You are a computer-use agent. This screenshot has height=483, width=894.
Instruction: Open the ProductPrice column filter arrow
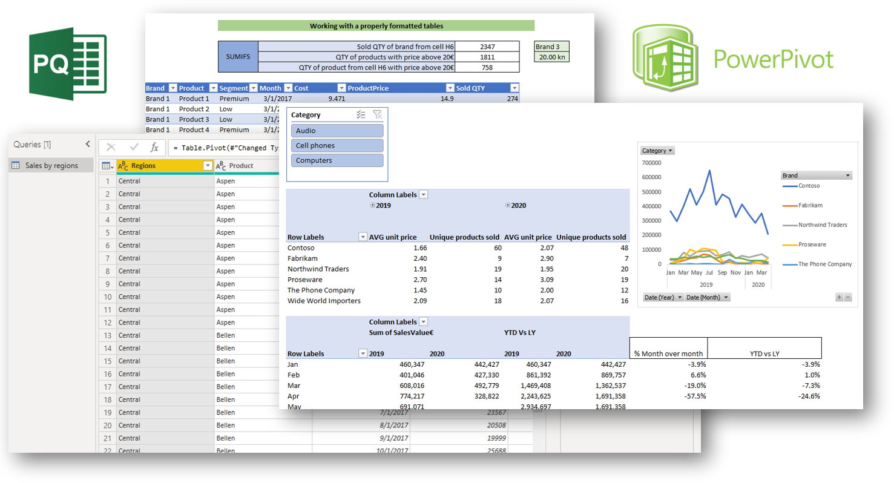450,88
